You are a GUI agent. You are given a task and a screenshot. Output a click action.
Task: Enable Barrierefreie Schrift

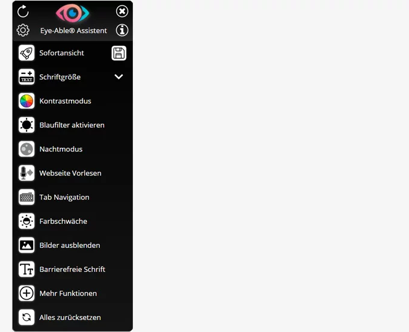72,269
